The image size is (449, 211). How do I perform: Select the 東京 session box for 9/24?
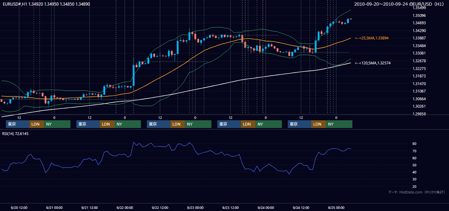(299, 124)
